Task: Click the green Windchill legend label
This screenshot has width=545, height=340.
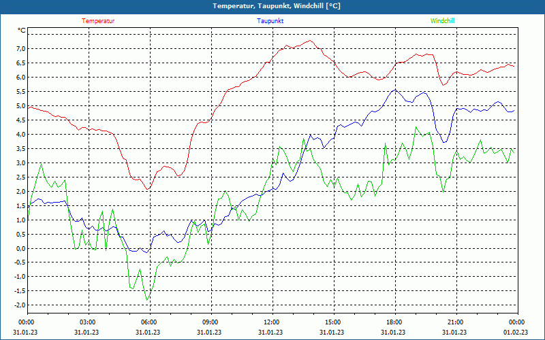Action: [x=442, y=21]
